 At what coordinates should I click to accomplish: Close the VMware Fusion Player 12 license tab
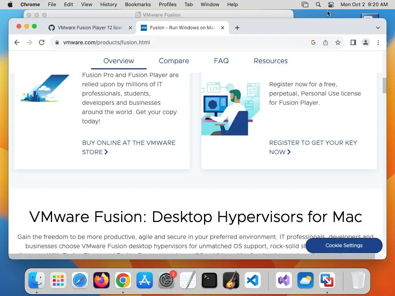click(x=130, y=28)
